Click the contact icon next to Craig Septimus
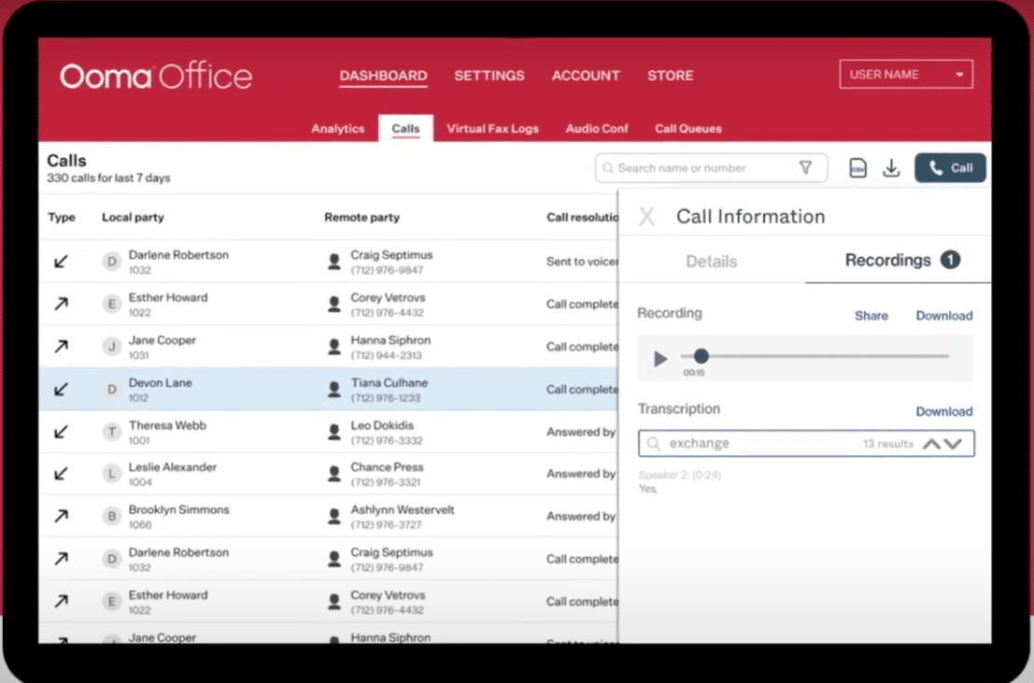 [x=334, y=262]
